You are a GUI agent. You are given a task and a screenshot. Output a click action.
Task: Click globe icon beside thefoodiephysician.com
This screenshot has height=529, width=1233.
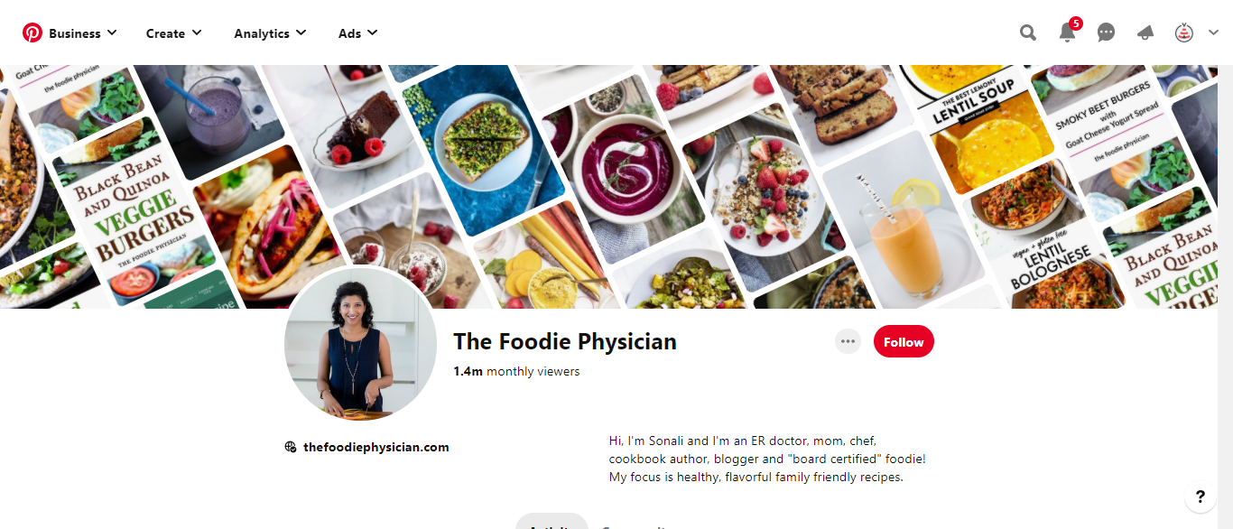tap(291, 447)
